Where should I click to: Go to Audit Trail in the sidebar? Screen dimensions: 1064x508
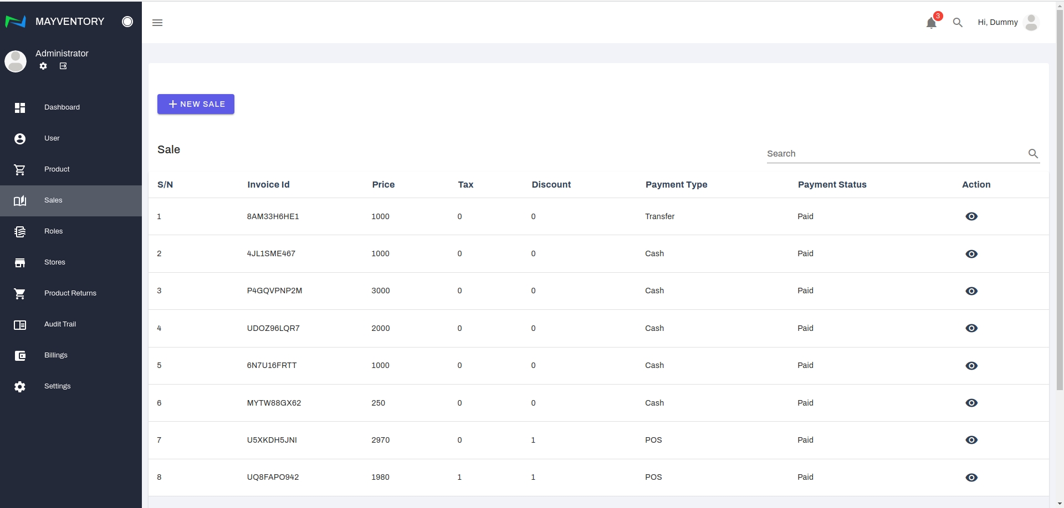tap(60, 324)
